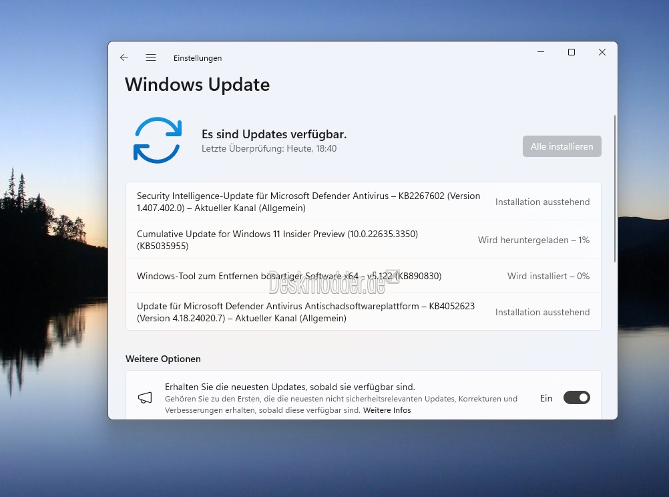Click the 'Wird heruntergeladen – 1%' status
The height and width of the screenshot is (497, 669).
pos(533,240)
